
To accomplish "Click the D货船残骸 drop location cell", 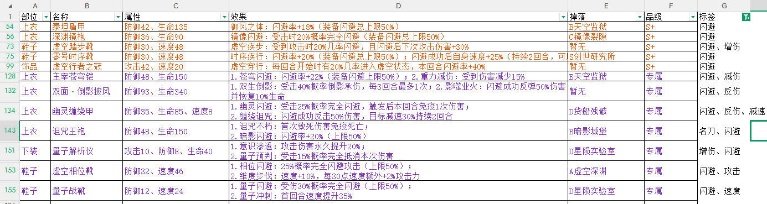I will (606, 111).
